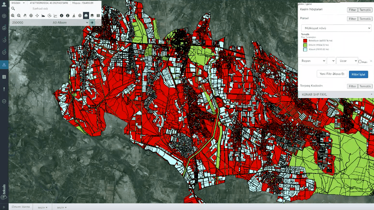The height and width of the screenshot is (210, 374).
Task: Click Tematik for Kəsim Nöqtələri
Action: coord(365,10)
